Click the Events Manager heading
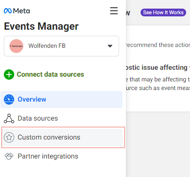 tap(41, 26)
